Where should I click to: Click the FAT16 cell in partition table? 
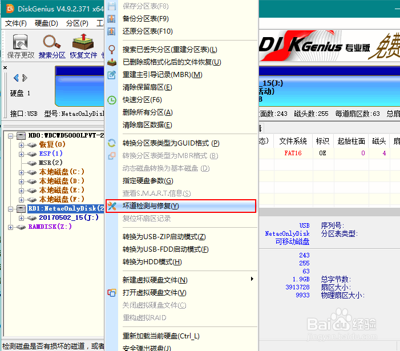(x=293, y=153)
